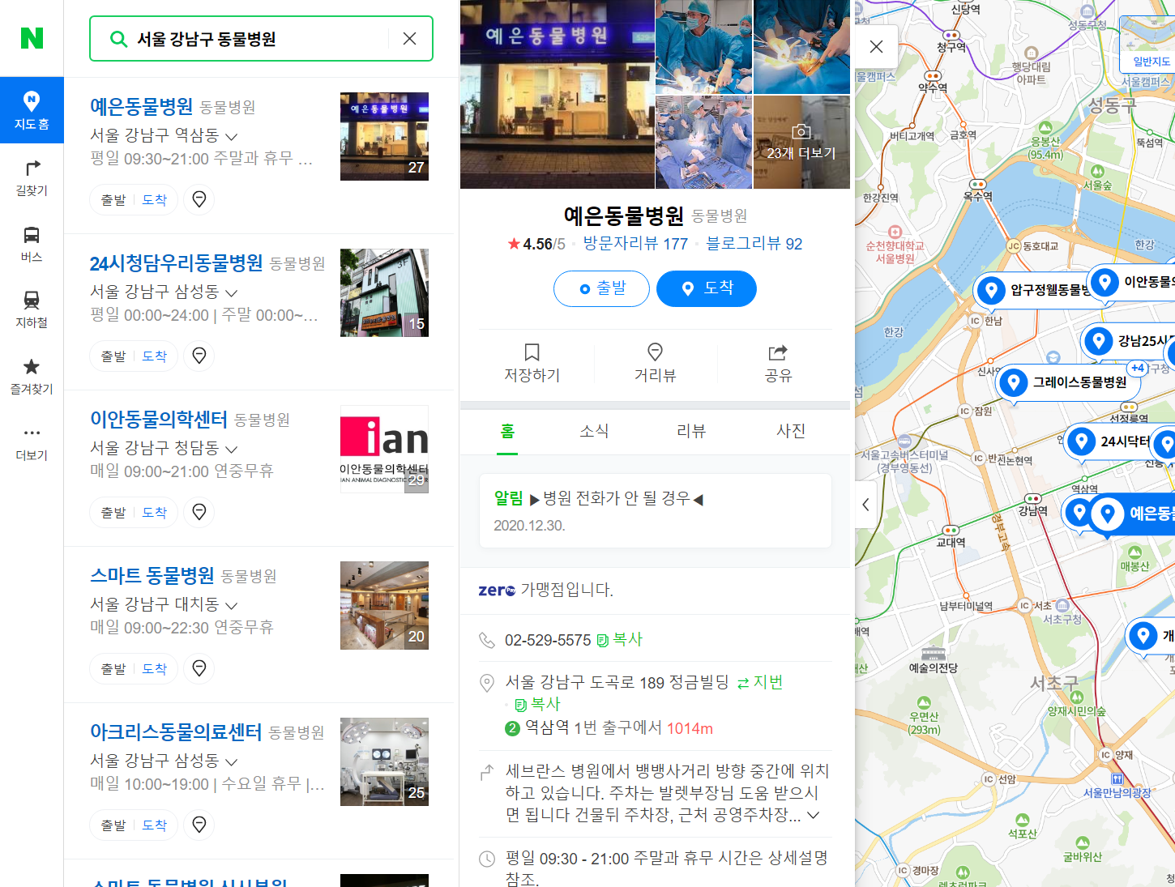The height and width of the screenshot is (887, 1175).
Task: Expand 서울 강남구 청담동 address chevron
Action: [232, 449]
